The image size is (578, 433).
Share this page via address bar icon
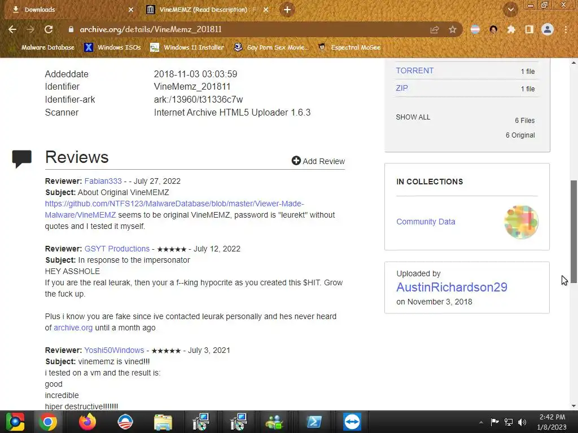click(x=435, y=29)
